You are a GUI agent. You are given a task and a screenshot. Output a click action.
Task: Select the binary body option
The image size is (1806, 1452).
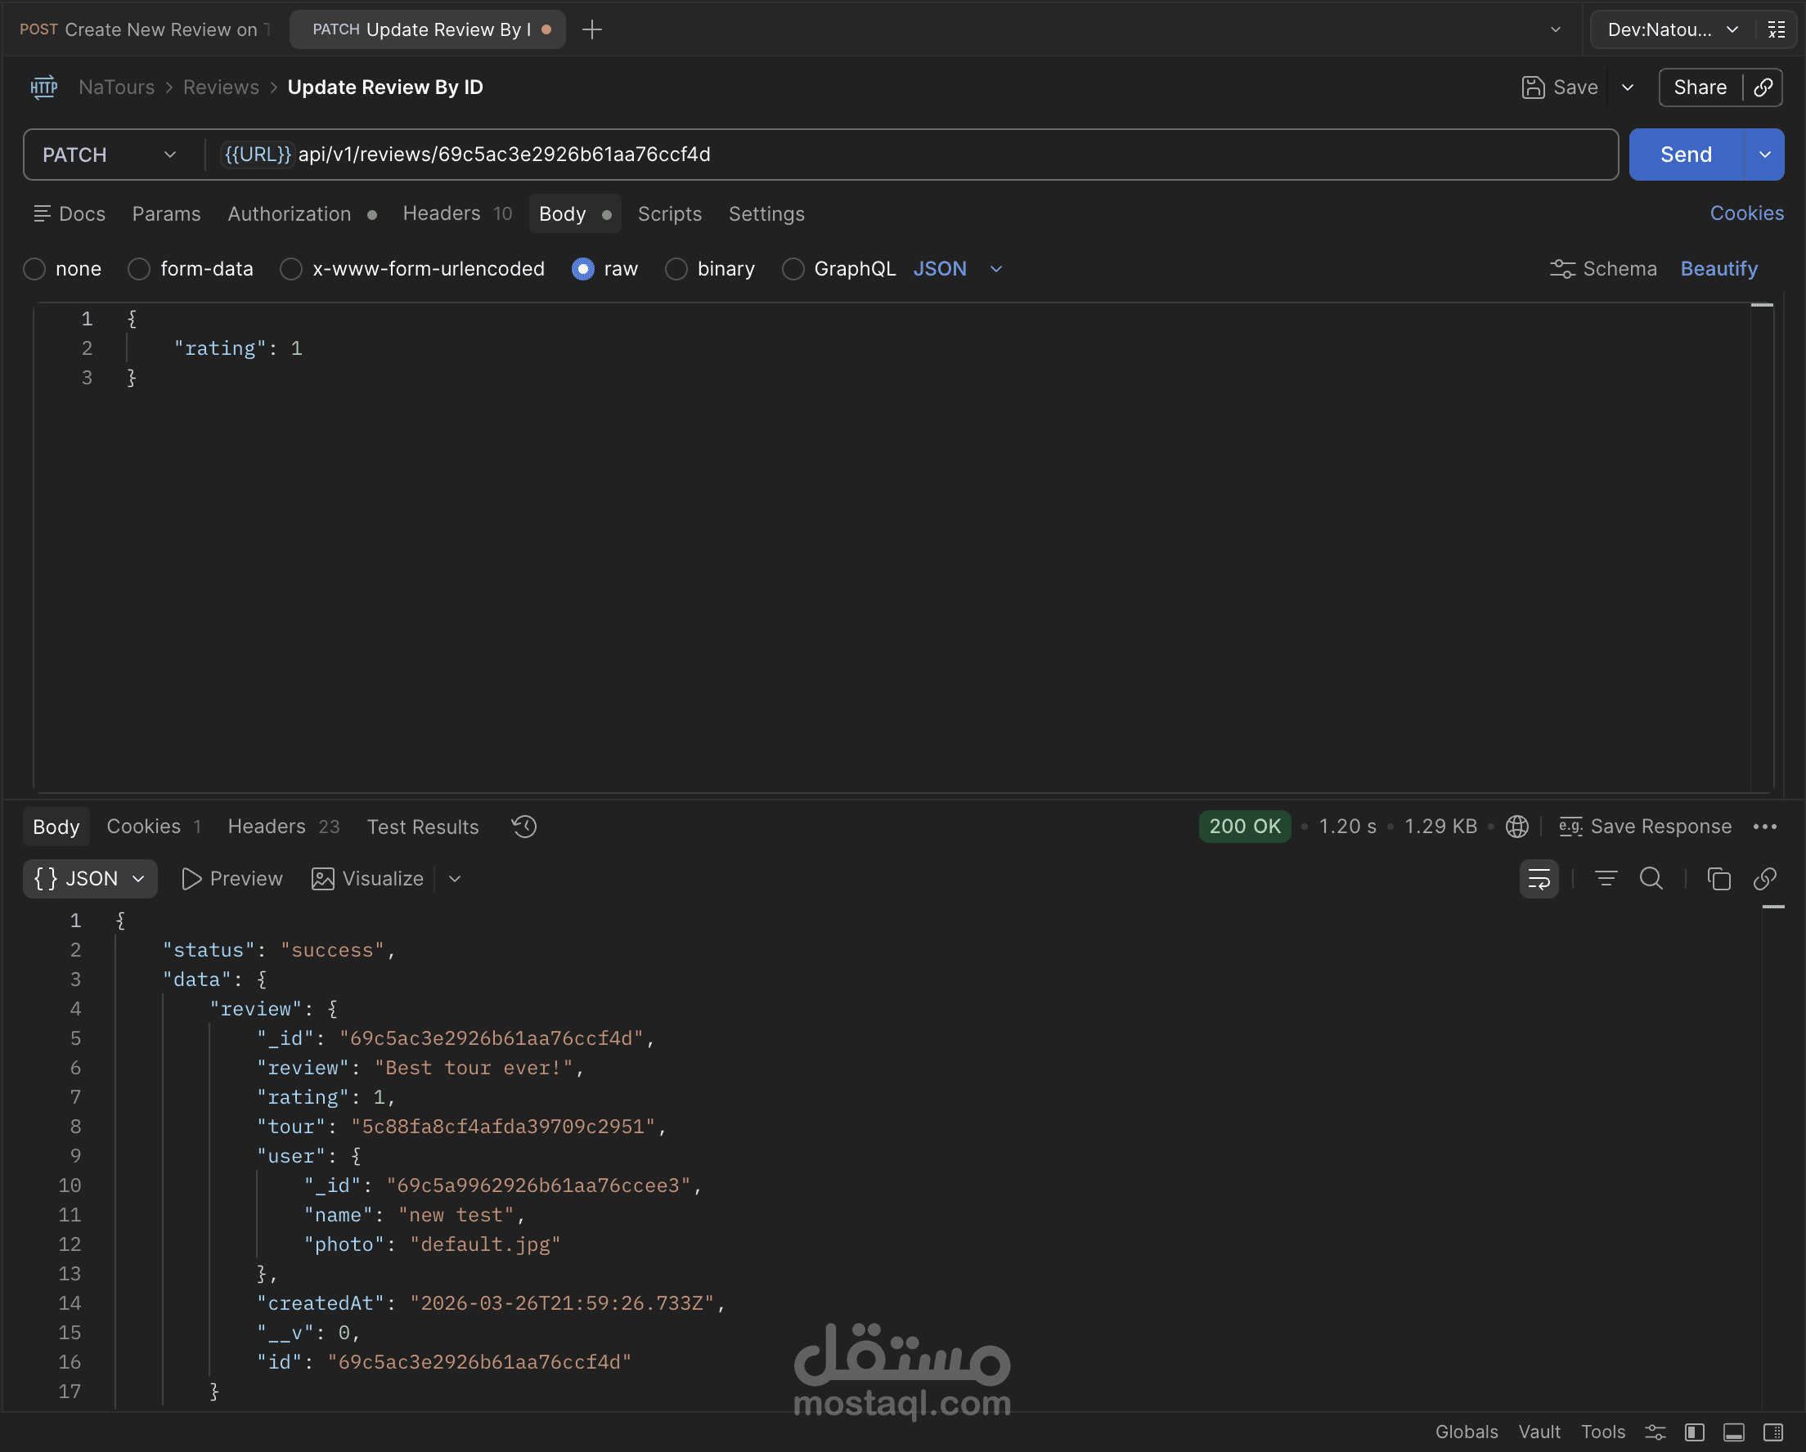(676, 269)
